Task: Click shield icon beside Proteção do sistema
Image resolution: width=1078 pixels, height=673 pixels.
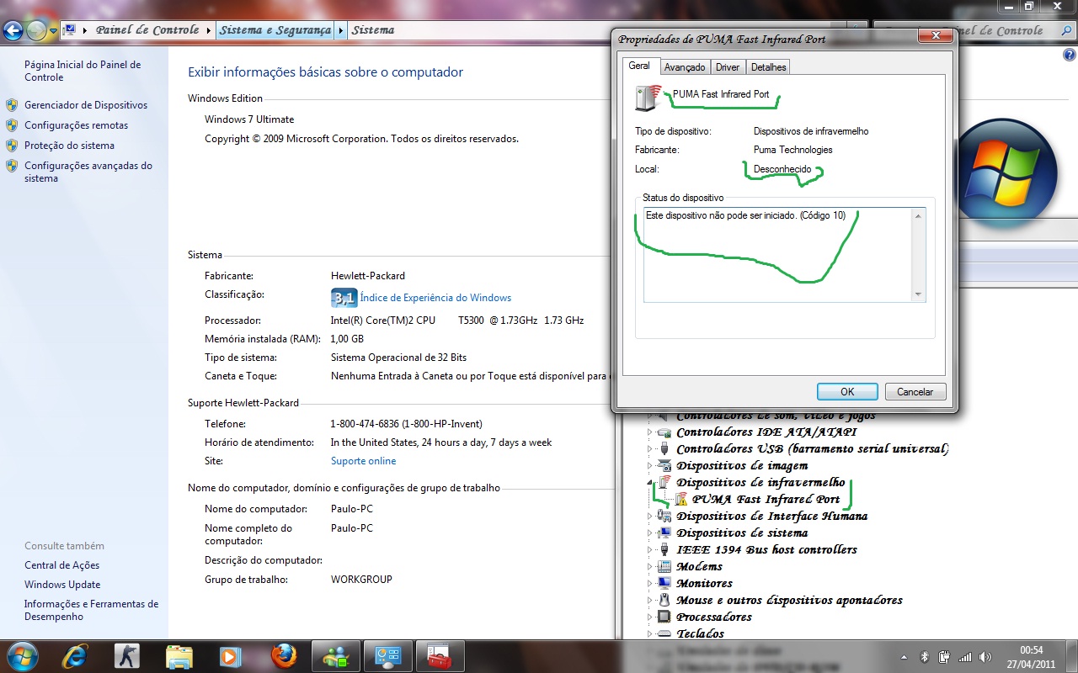Action: tap(12, 146)
